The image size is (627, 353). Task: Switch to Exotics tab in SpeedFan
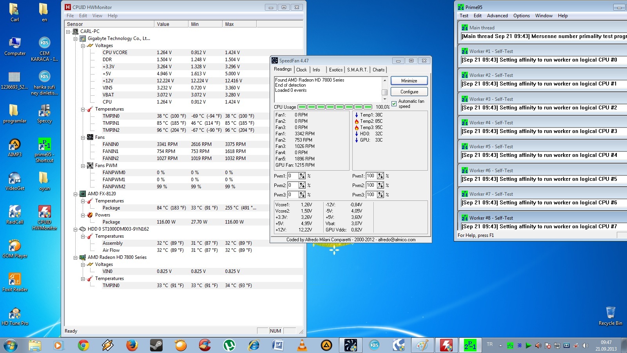click(336, 70)
